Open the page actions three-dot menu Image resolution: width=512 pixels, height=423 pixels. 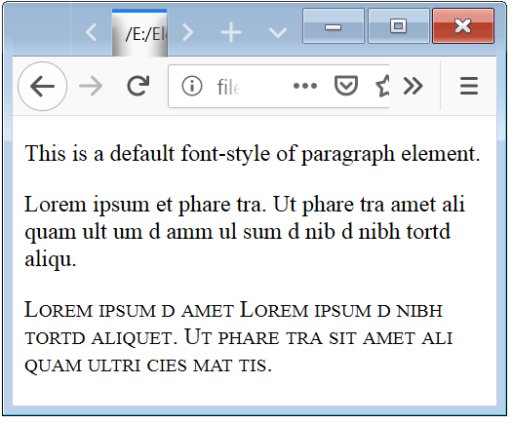coord(305,86)
